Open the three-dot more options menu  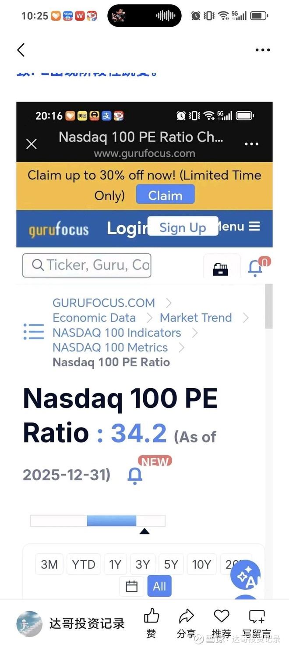[262, 50]
